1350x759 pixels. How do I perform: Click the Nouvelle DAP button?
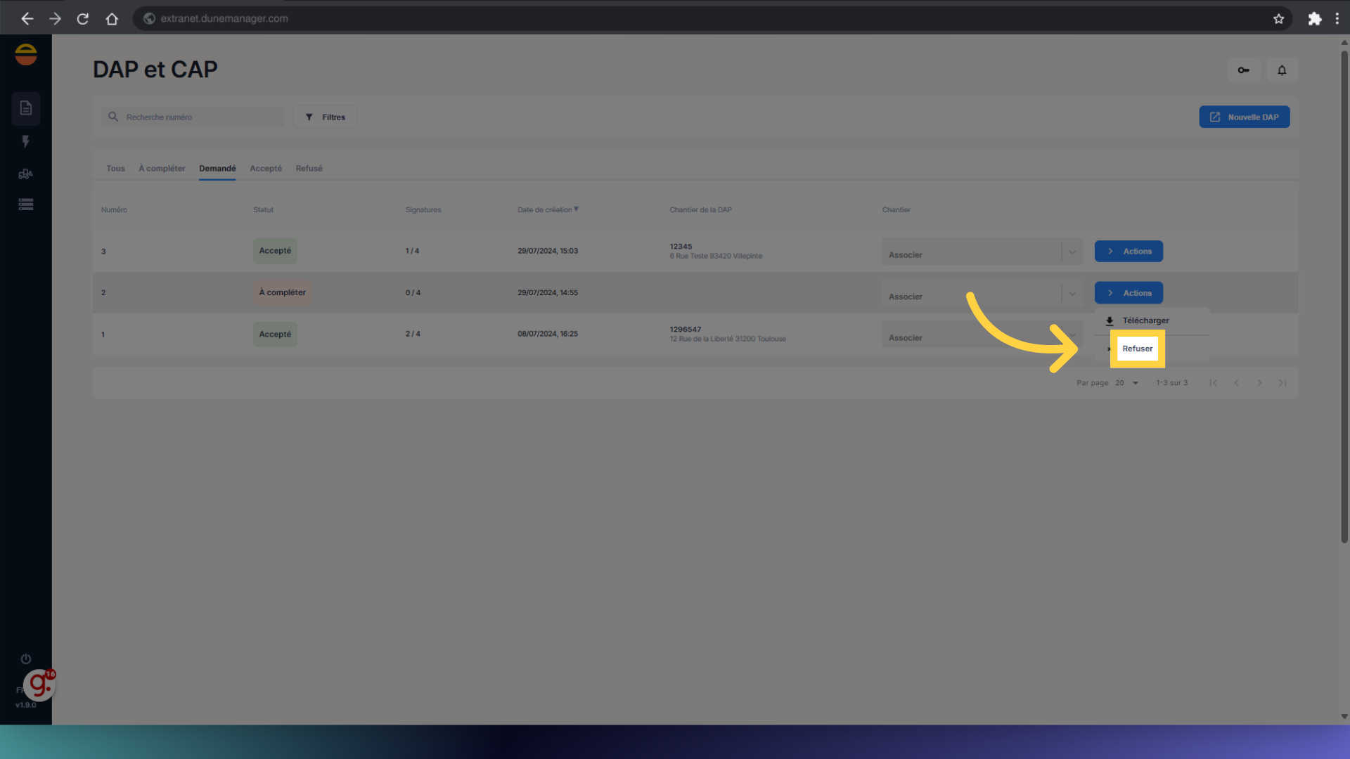pos(1244,117)
